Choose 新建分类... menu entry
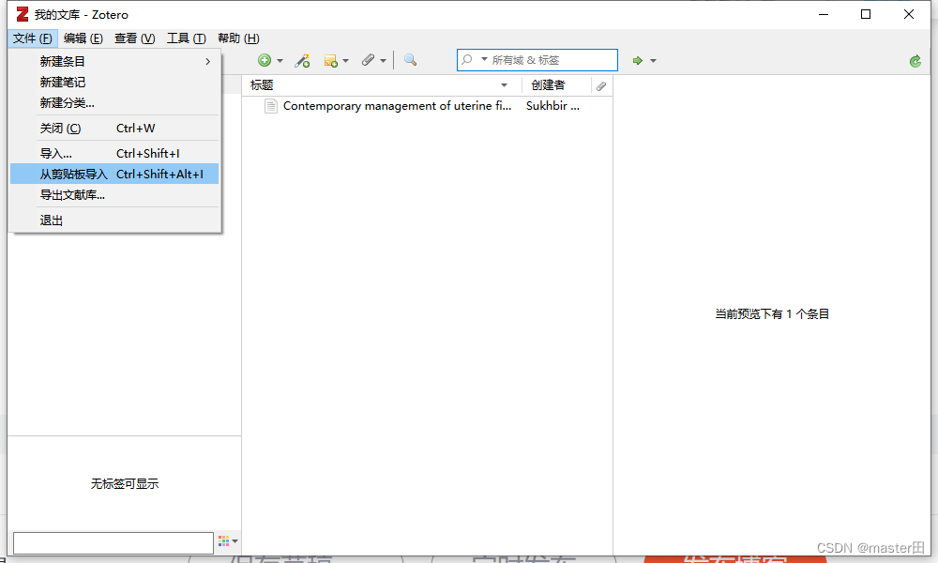Screen dimensions: 938x563 click(114, 103)
